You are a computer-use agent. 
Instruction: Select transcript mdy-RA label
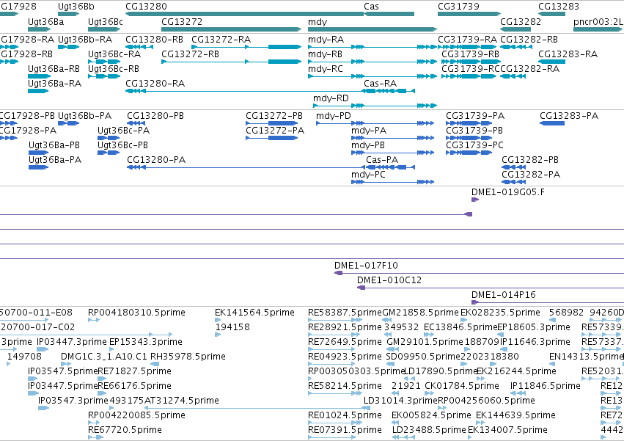(326, 40)
